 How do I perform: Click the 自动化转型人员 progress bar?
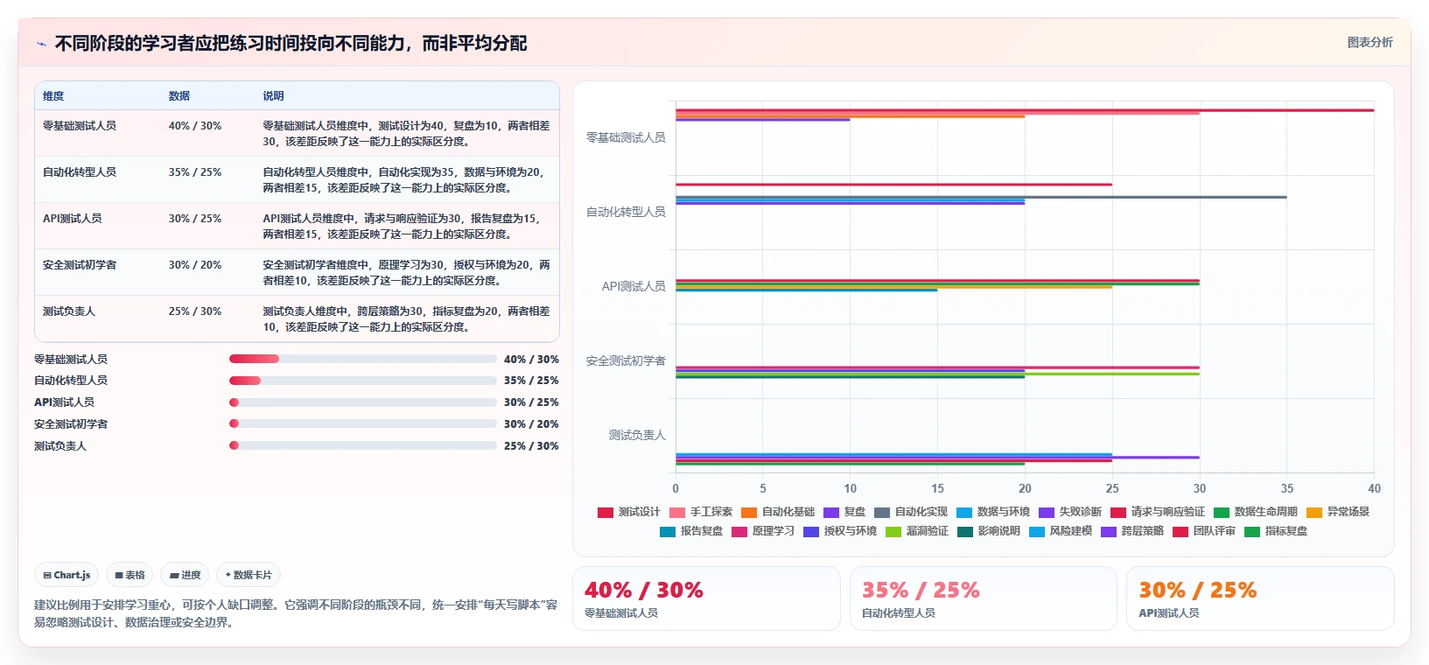tap(362, 381)
